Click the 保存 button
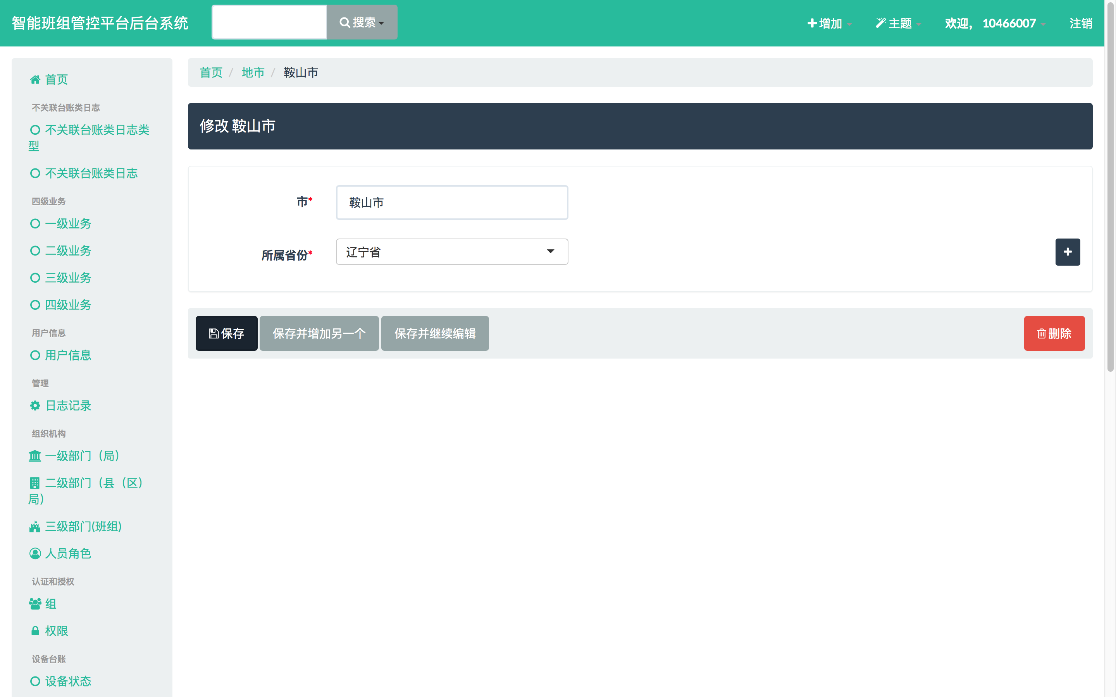1116x697 pixels. click(x=226, y=333)
